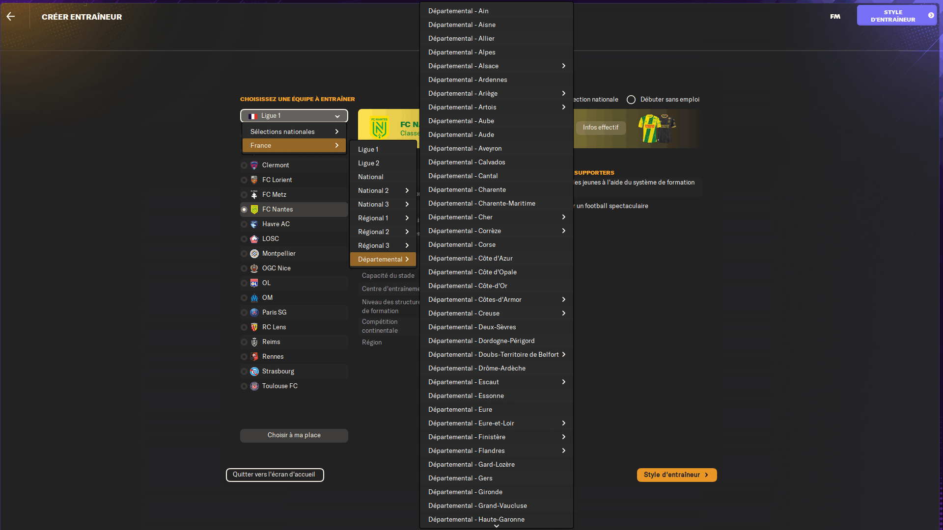The width and height of the screenshot is (943, 530).
Task: Click the Strasbourg club crest
Action: [x=254, y=371]
